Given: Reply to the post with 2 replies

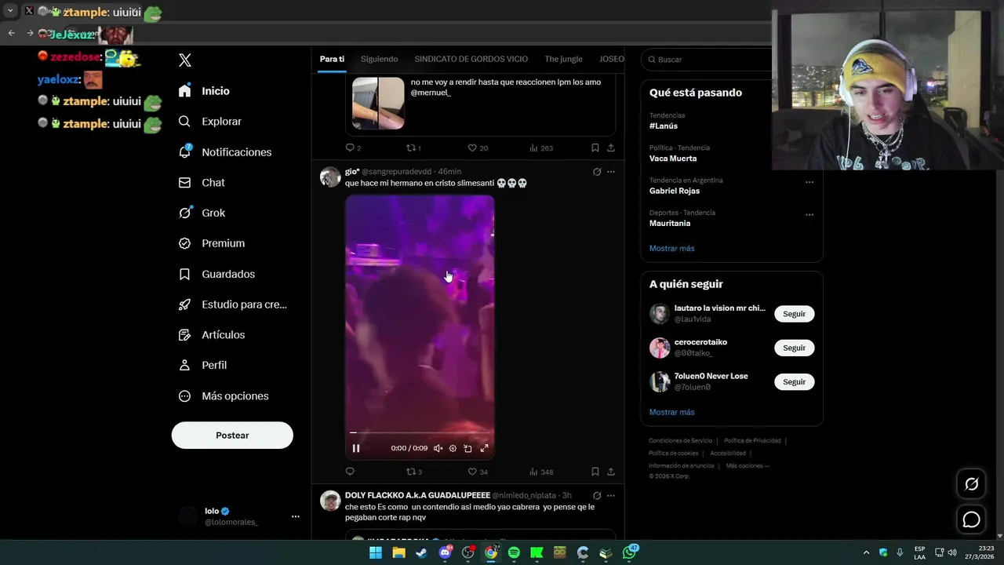Looking at the screenshot, I should (353, 148).
